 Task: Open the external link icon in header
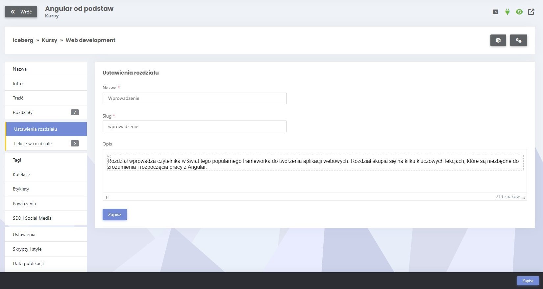pos(531,12)
